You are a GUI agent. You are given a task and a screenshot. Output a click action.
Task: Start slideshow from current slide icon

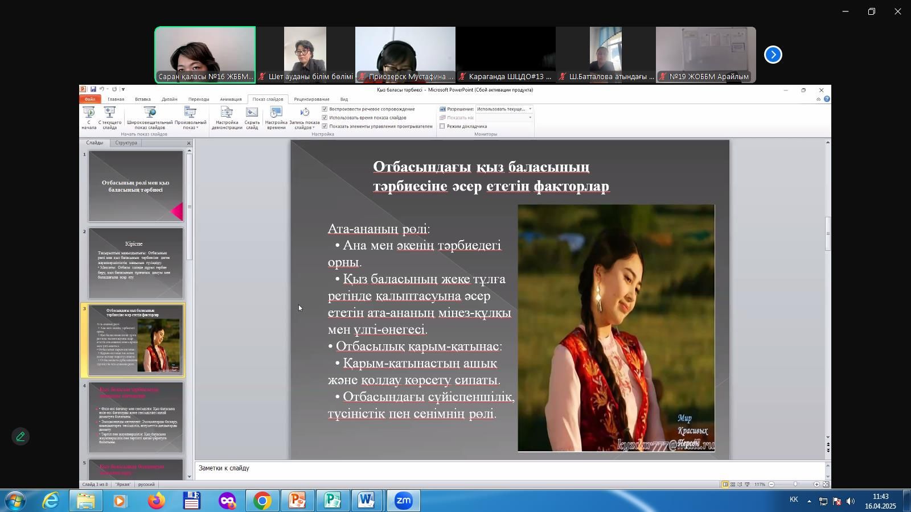(x=109, y=113)
